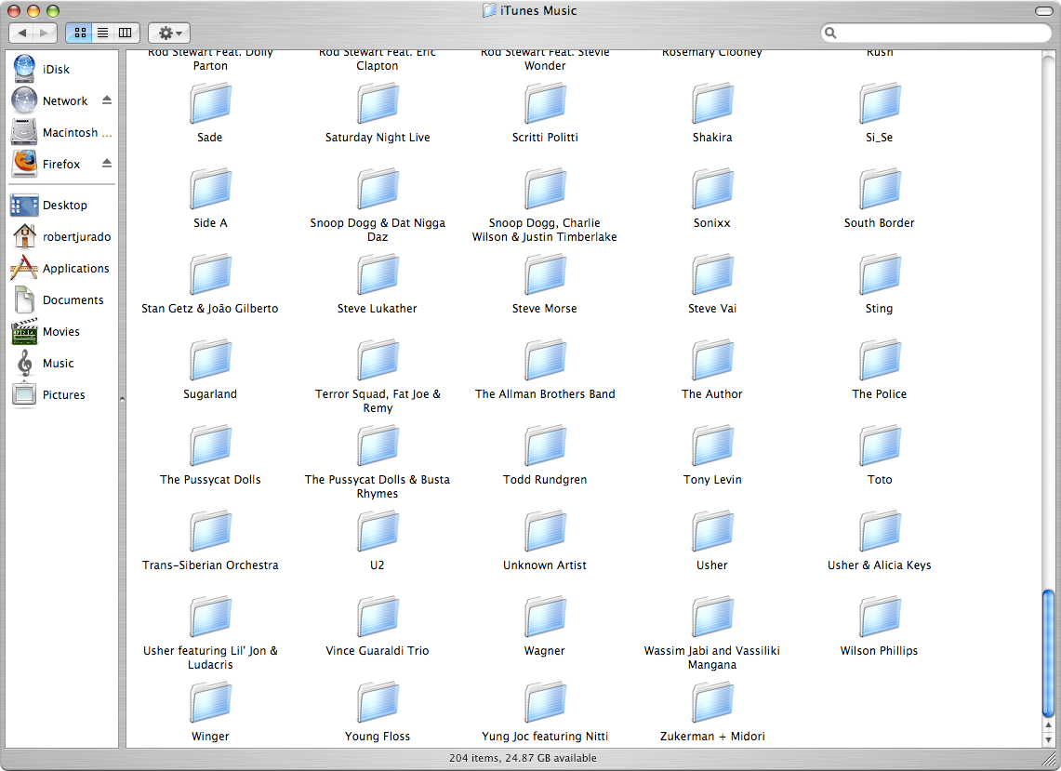Select the Winger folder
Image resolution: width=1061 pixels, height=771 pixels.
(210, 703)
